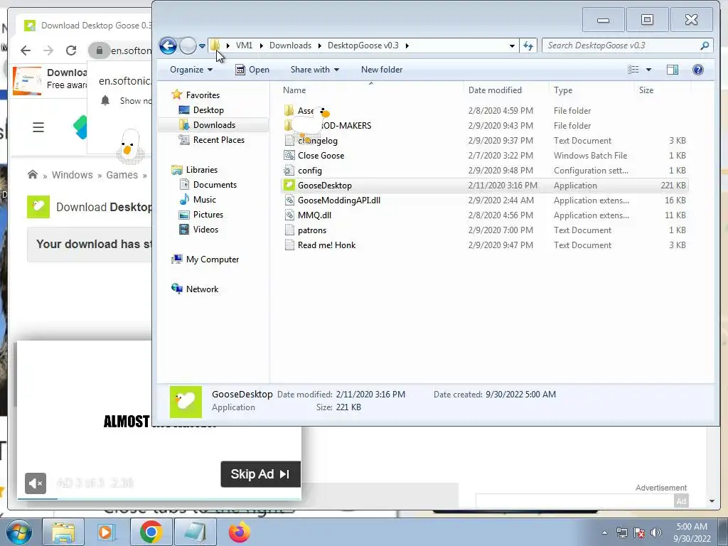This screenshot has width=728, height=546.
Task: Open Explorer Help icon
Action: click(698, 70)
